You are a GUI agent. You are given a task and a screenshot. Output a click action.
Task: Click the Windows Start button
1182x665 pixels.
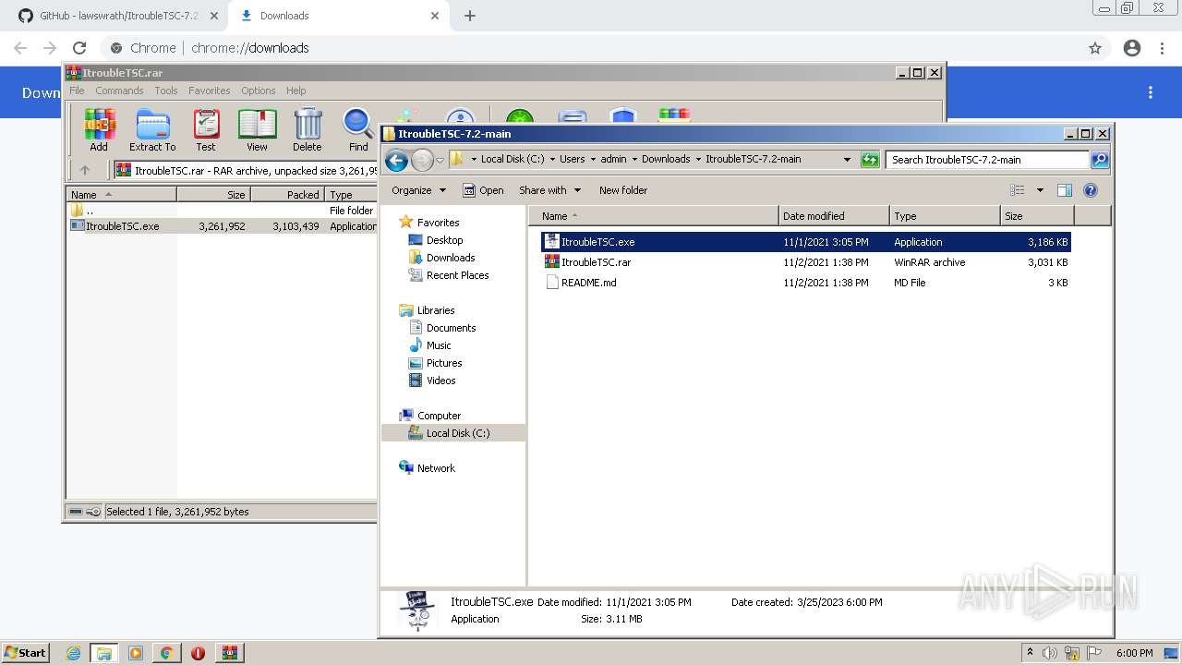[x=25, y=653]
